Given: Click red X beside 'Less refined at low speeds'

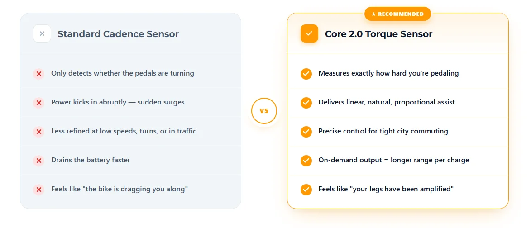Looking at the screenshot, I should pyautogui.click(x=39, y=132).
